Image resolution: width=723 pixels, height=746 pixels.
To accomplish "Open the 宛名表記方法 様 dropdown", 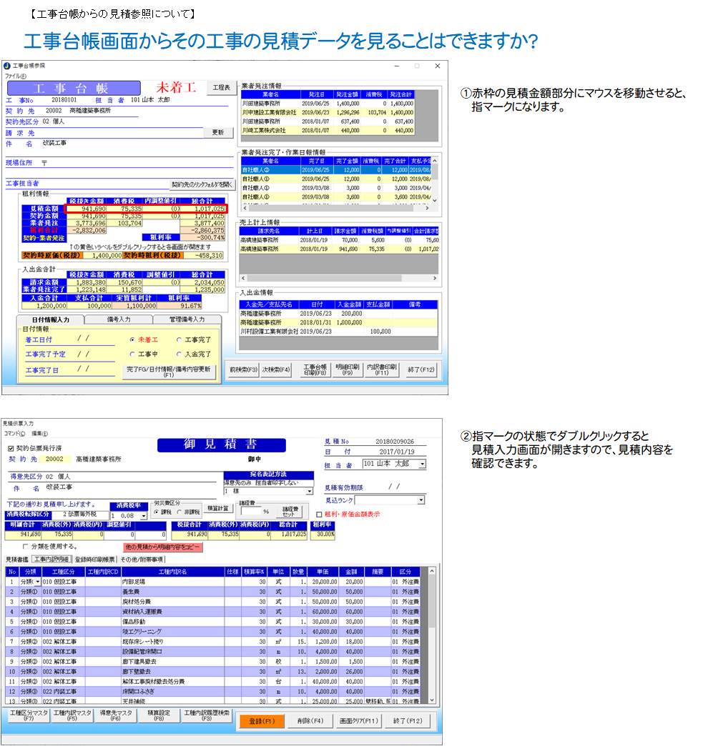I will click(x=309, y=492).
